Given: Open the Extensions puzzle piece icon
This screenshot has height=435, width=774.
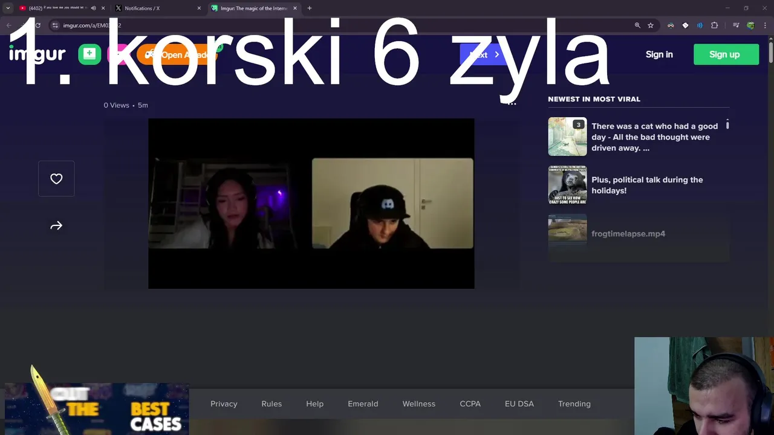Looking at the screenshot, I should pos(715,25).
